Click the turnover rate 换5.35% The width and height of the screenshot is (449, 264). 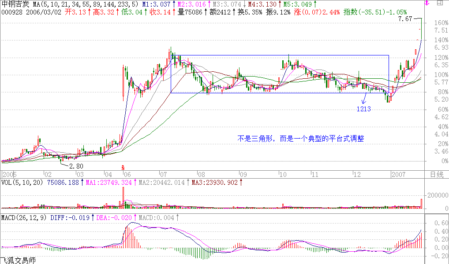tap(250, 12)
